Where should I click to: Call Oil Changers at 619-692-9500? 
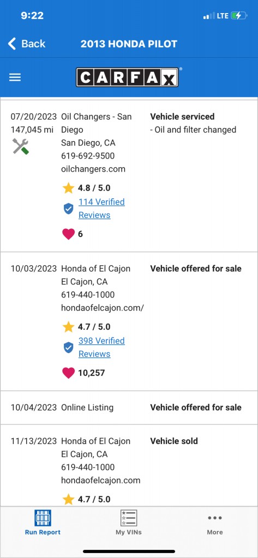pyautogui.click(x=88, y=156)
